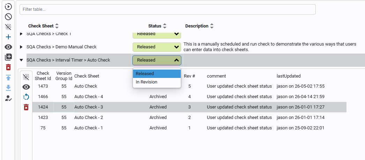Click the Auto Check - 1 name cell
This screenshot has width=365, height=160.
point(88,128)
